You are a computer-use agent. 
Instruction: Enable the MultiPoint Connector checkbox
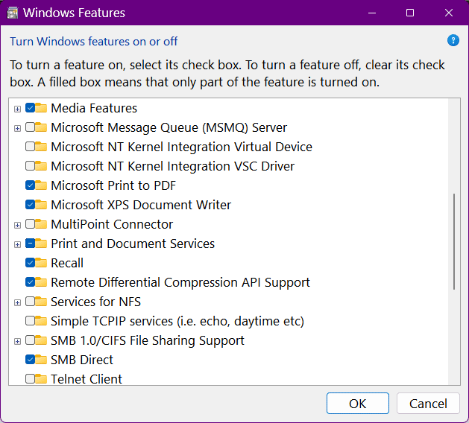point(31,224)
